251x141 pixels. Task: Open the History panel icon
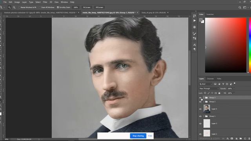coord(195,16)
